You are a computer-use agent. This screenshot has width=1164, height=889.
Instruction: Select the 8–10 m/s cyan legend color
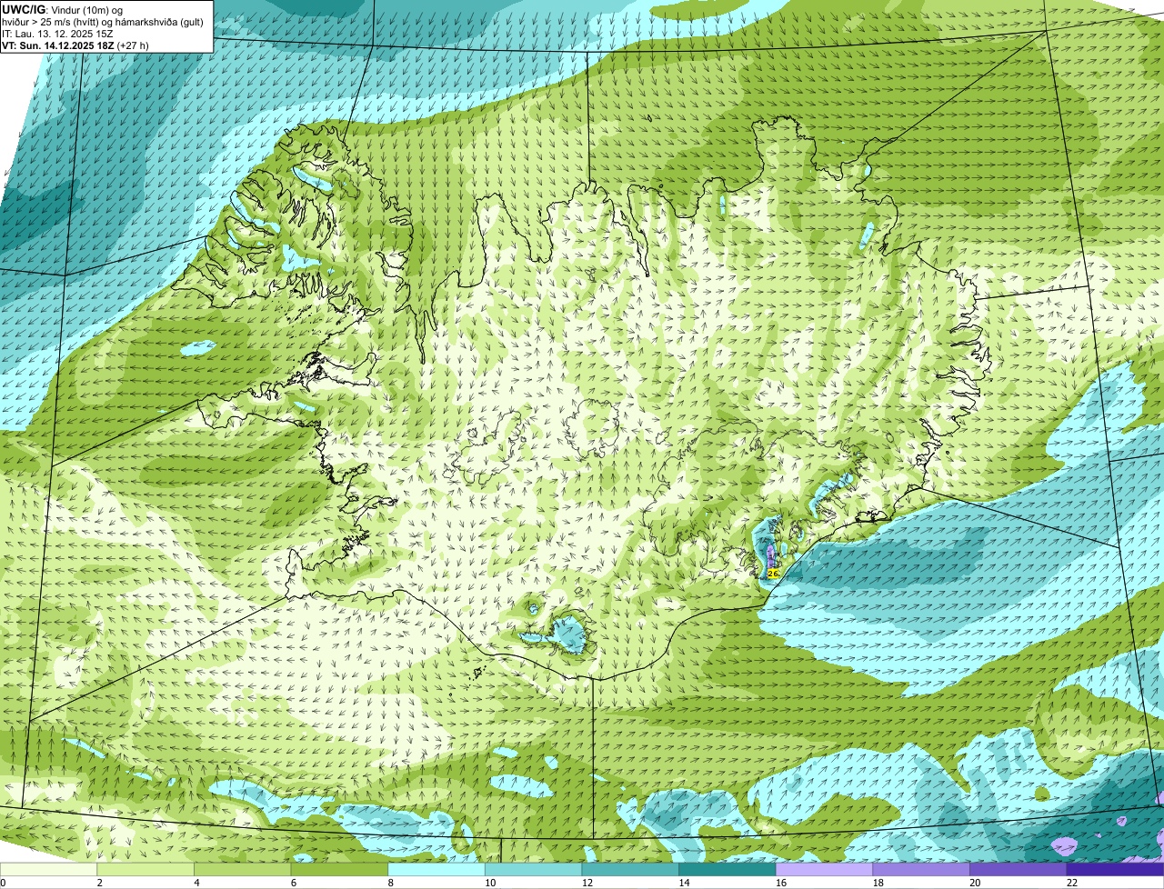tap(436, 869)
